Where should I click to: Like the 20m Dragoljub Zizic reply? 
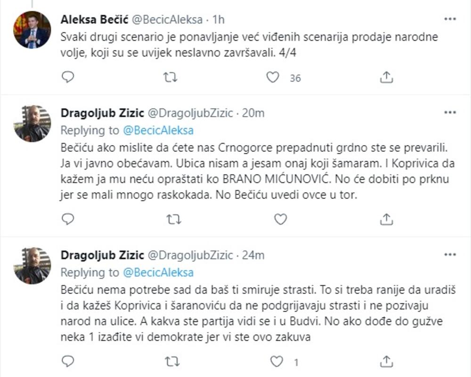(x=280, y=219)
